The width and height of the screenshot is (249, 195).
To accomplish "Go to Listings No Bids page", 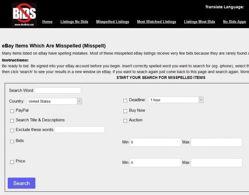I will pyautogui.click(x=74, y=22).
